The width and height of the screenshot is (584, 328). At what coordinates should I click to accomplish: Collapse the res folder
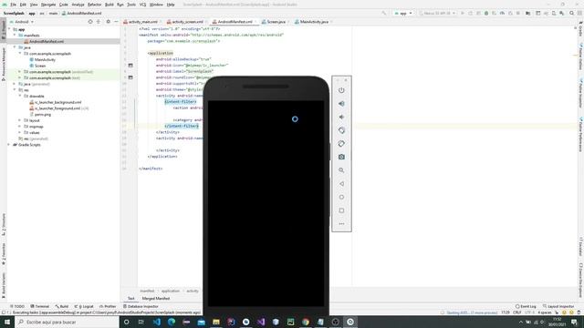(15, 90)
